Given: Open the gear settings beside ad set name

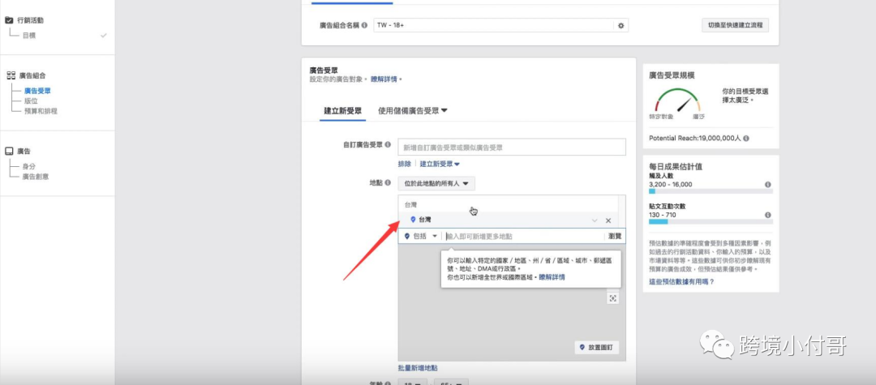Looking at the screenshot, I should click(620, 26).
